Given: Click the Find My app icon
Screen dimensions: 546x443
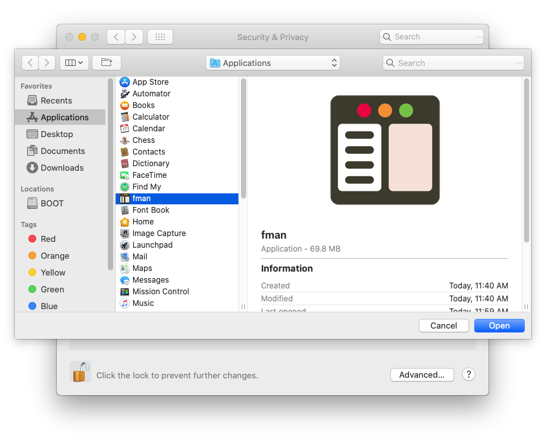Looking at the screenshot, I should pyautogui.click(x=125, y=187).
